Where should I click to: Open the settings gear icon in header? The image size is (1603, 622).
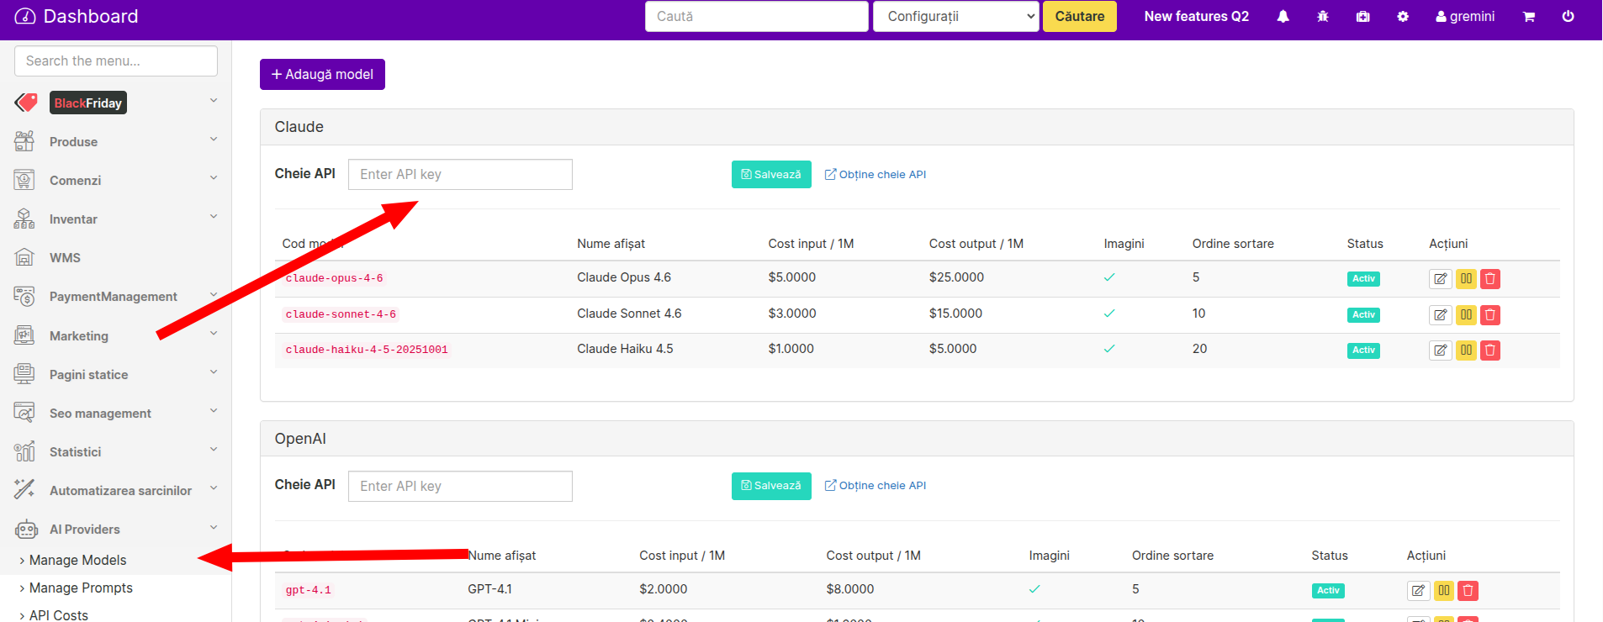pyautogui.click(x=1403, y=17)
